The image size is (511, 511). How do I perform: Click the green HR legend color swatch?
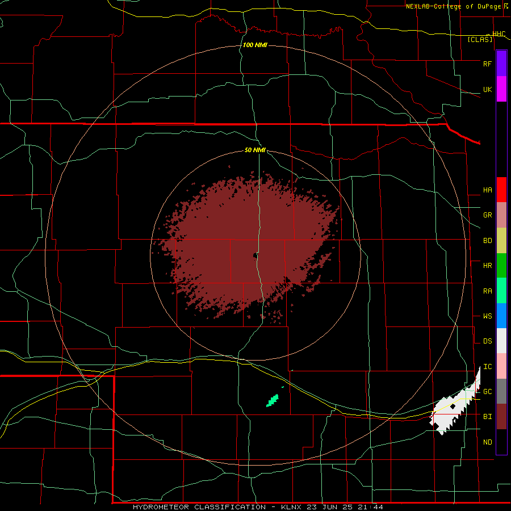501,266
